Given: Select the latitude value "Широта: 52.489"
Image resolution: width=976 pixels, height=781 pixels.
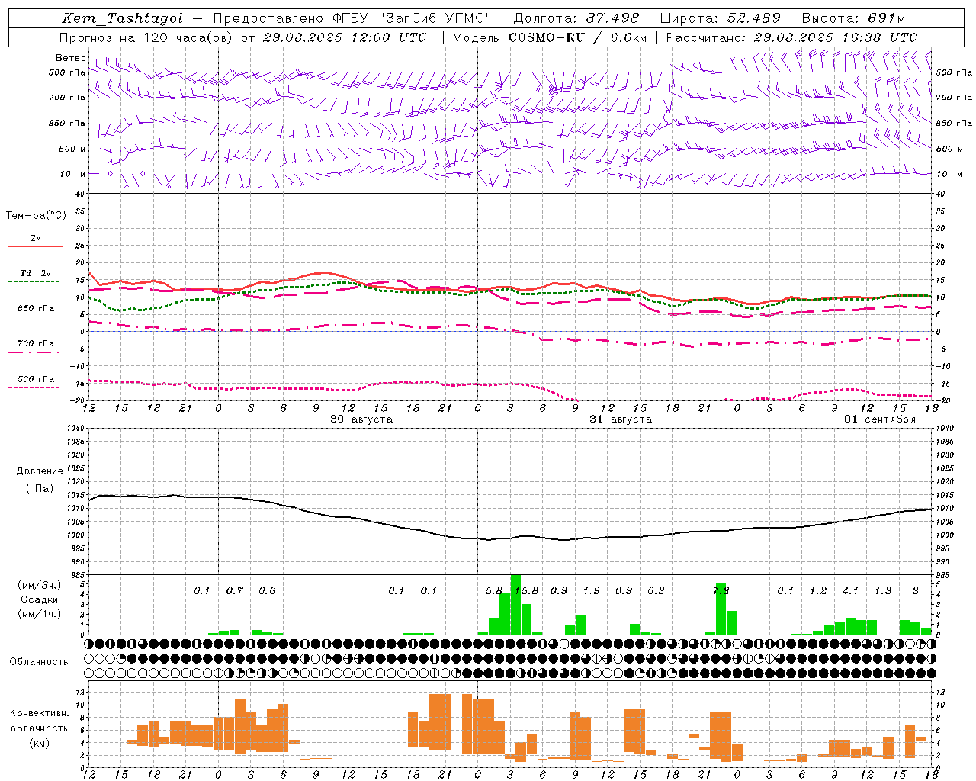Looking at the screenshot, I should pyautogui.click(x=720, y=18).
